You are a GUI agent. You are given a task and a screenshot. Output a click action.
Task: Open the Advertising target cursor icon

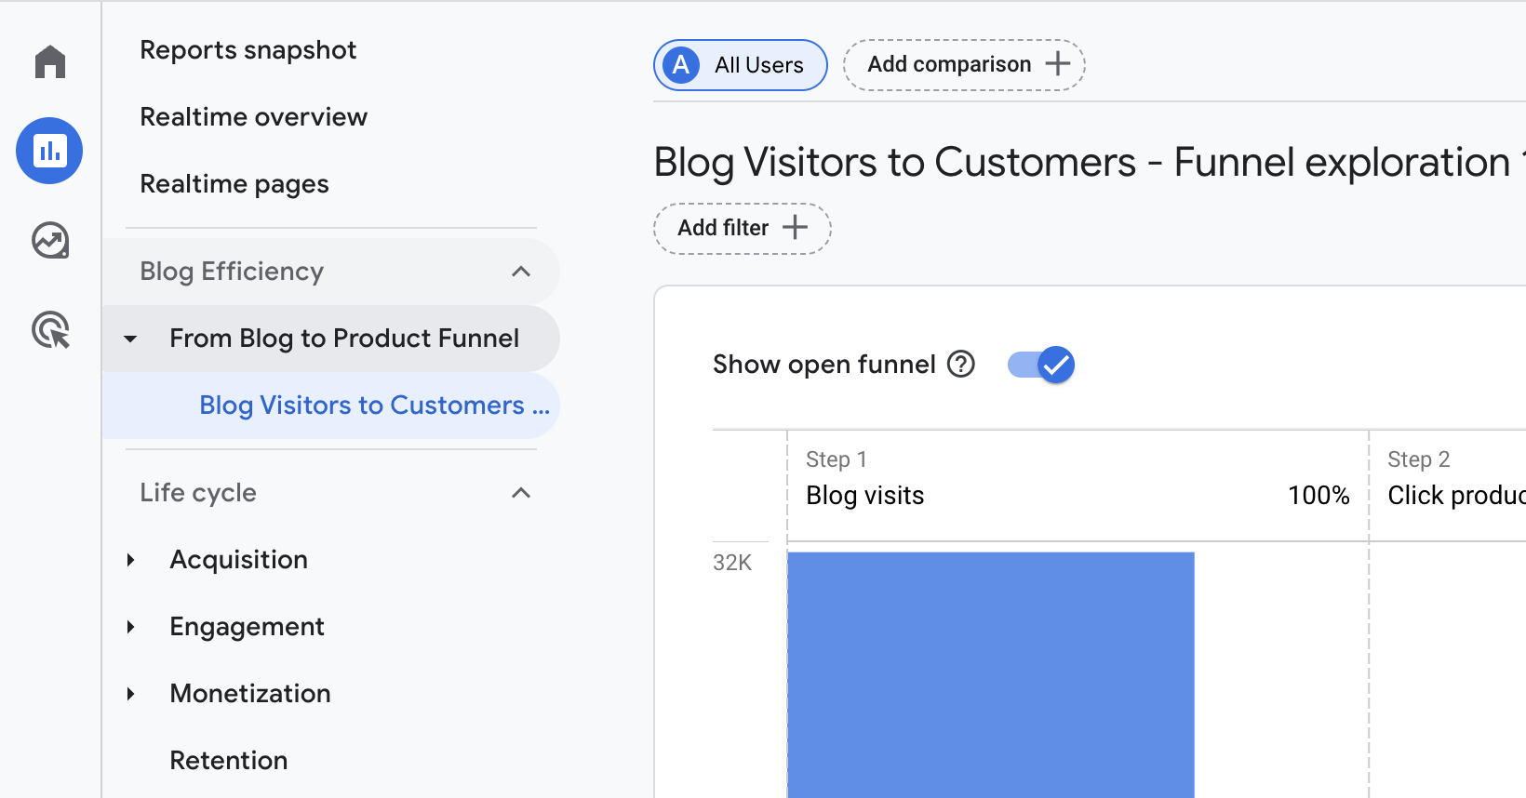(x=51, y=330)
